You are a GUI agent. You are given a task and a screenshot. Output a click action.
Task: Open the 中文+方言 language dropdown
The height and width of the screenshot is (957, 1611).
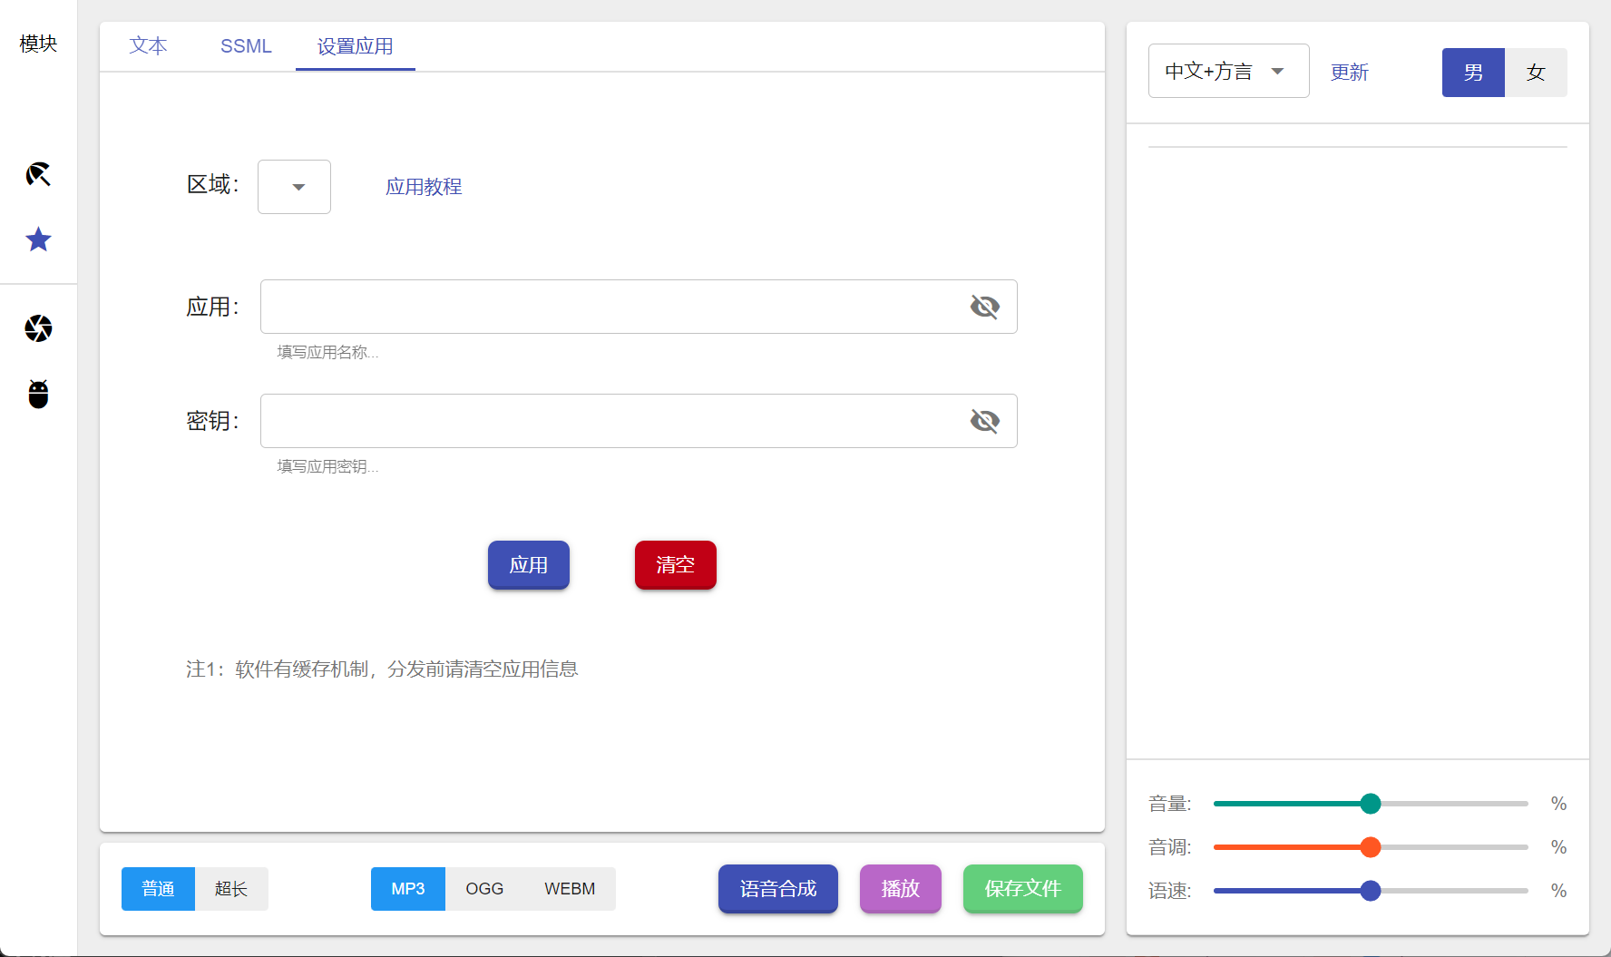coord(1228,71)
